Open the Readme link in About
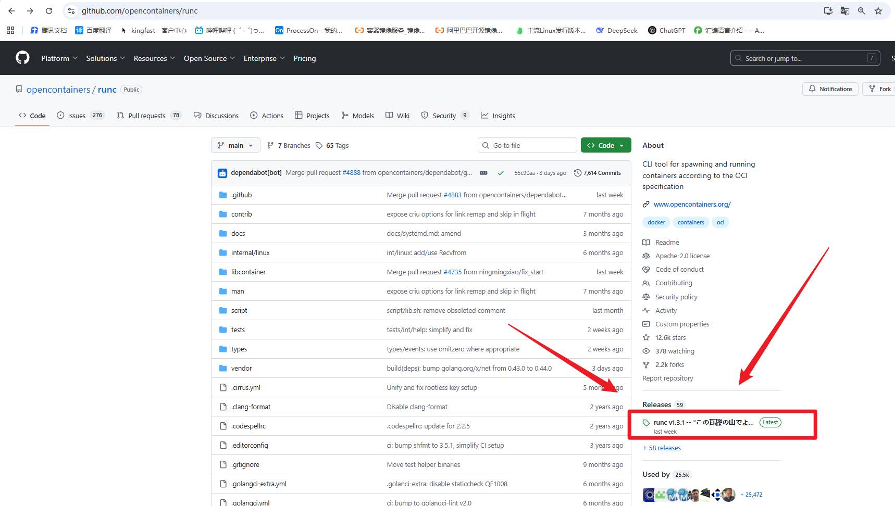Screen dimensions: 895x506 click(x=667, y=242)
